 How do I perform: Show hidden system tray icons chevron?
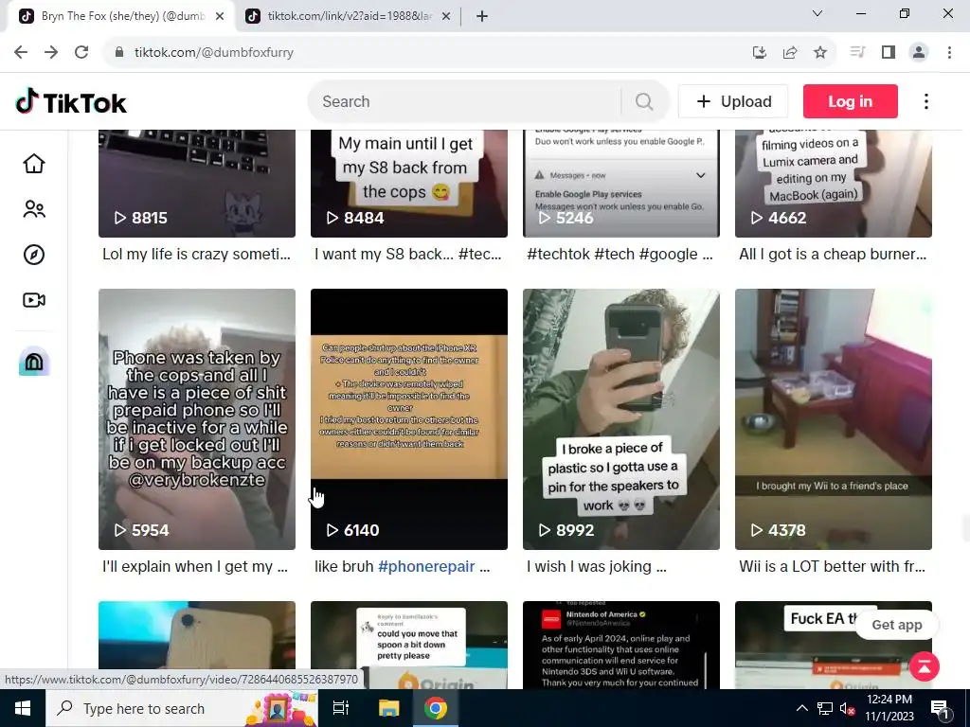[801, 708]
